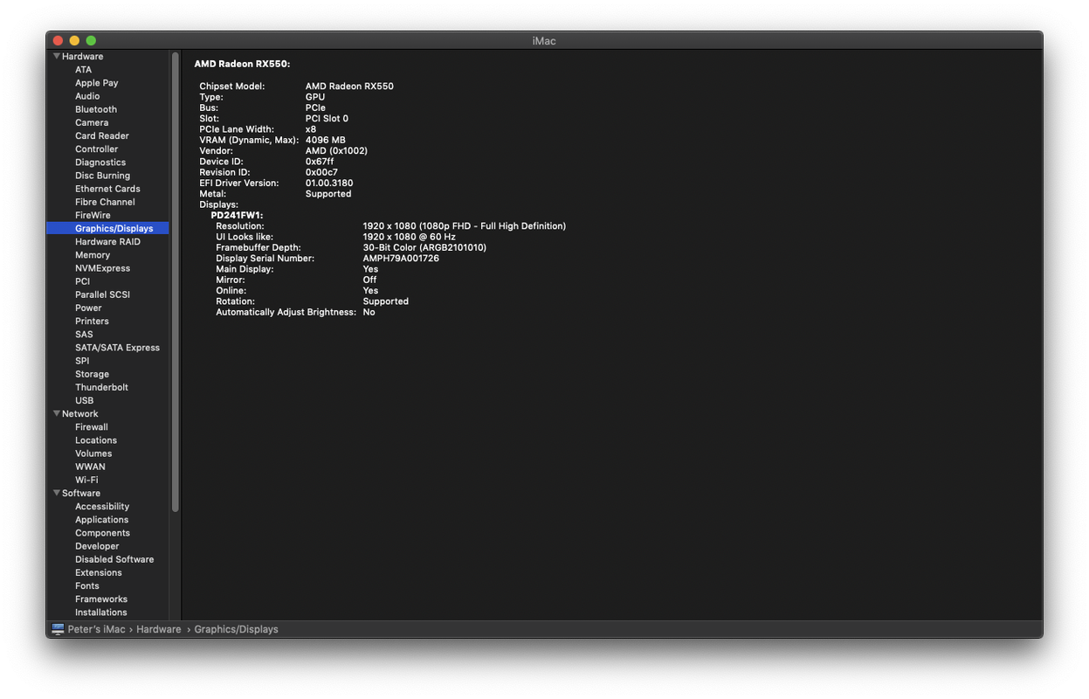Open Firewall under Network
The width and height of the screenshot is (1089, 699).
(x=92, y=427)
